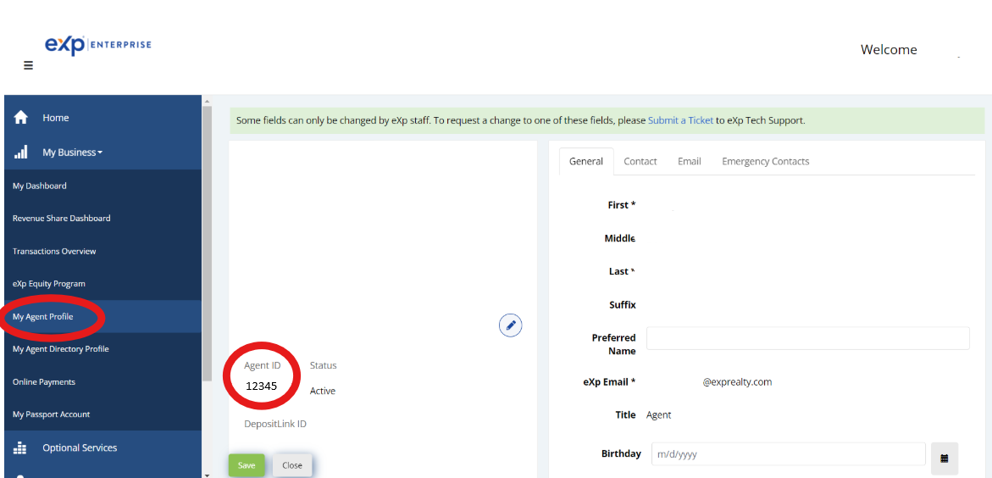This screenshot has height=478, width=992.
Task: Click the hamburger menu icon
Action: click(x=28, y=65)
